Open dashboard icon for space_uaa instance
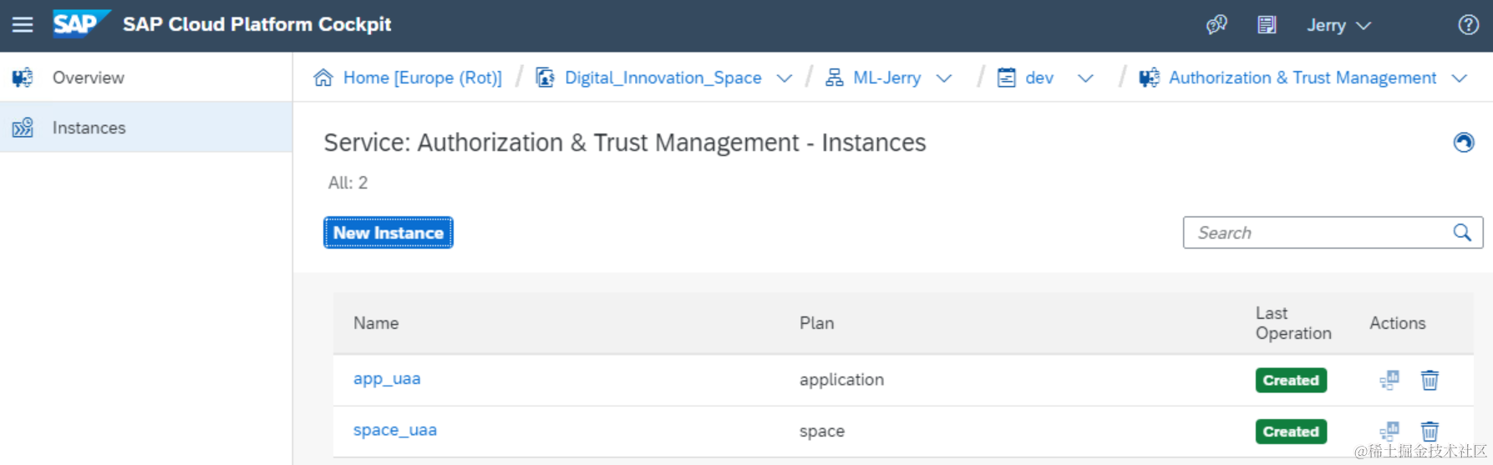The height and width of the screenshot is (465, 1493). 1389,432
